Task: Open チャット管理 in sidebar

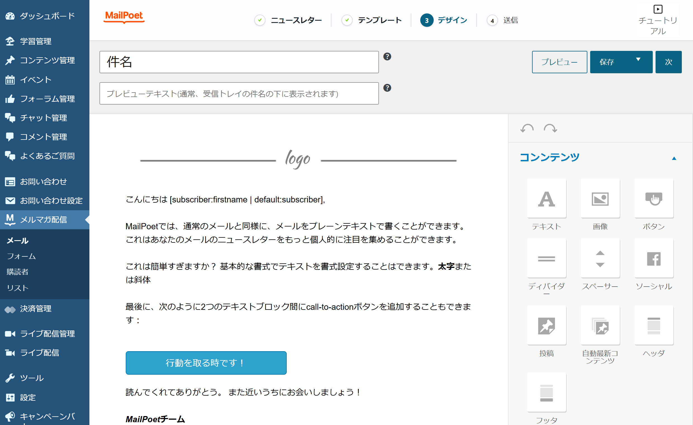Action: (x=45, y=118)
